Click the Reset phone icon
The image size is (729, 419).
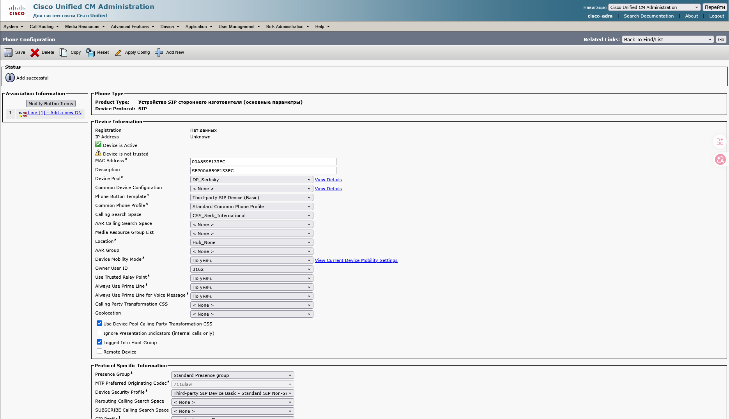pos(90,53)
